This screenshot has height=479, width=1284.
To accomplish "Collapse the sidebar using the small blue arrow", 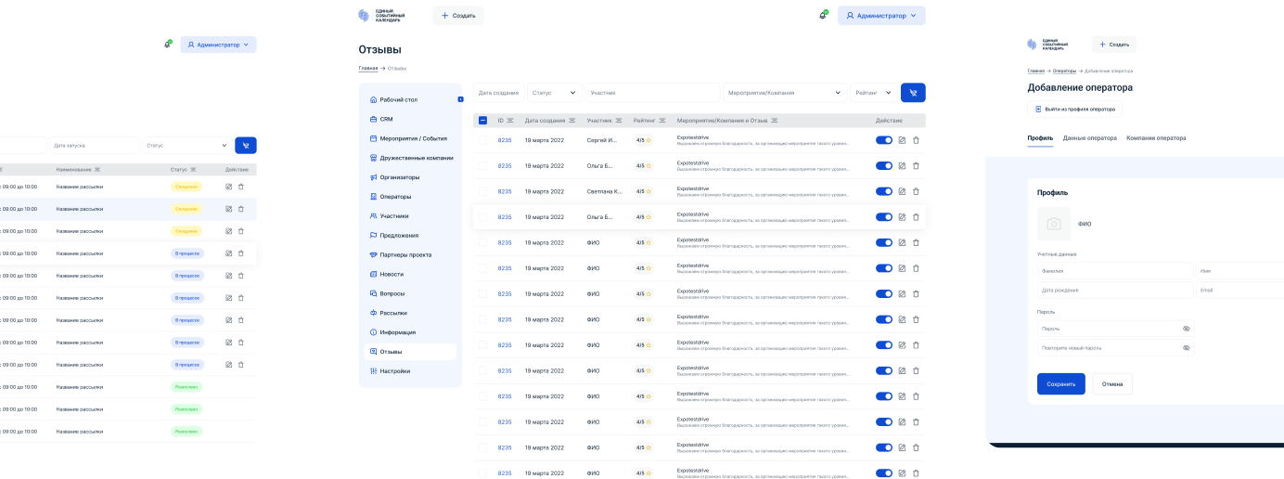I will [460, 99].
